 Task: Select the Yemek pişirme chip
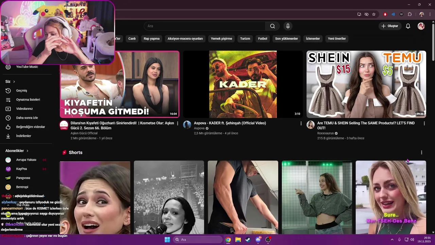(221, 39)
